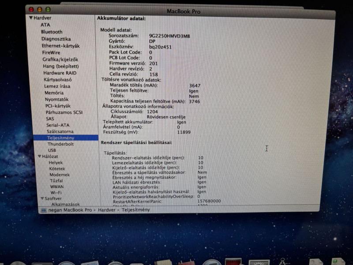
Task: Click the MacBook Pro window title
Action: pyautogui.click(x=184, y=11)
